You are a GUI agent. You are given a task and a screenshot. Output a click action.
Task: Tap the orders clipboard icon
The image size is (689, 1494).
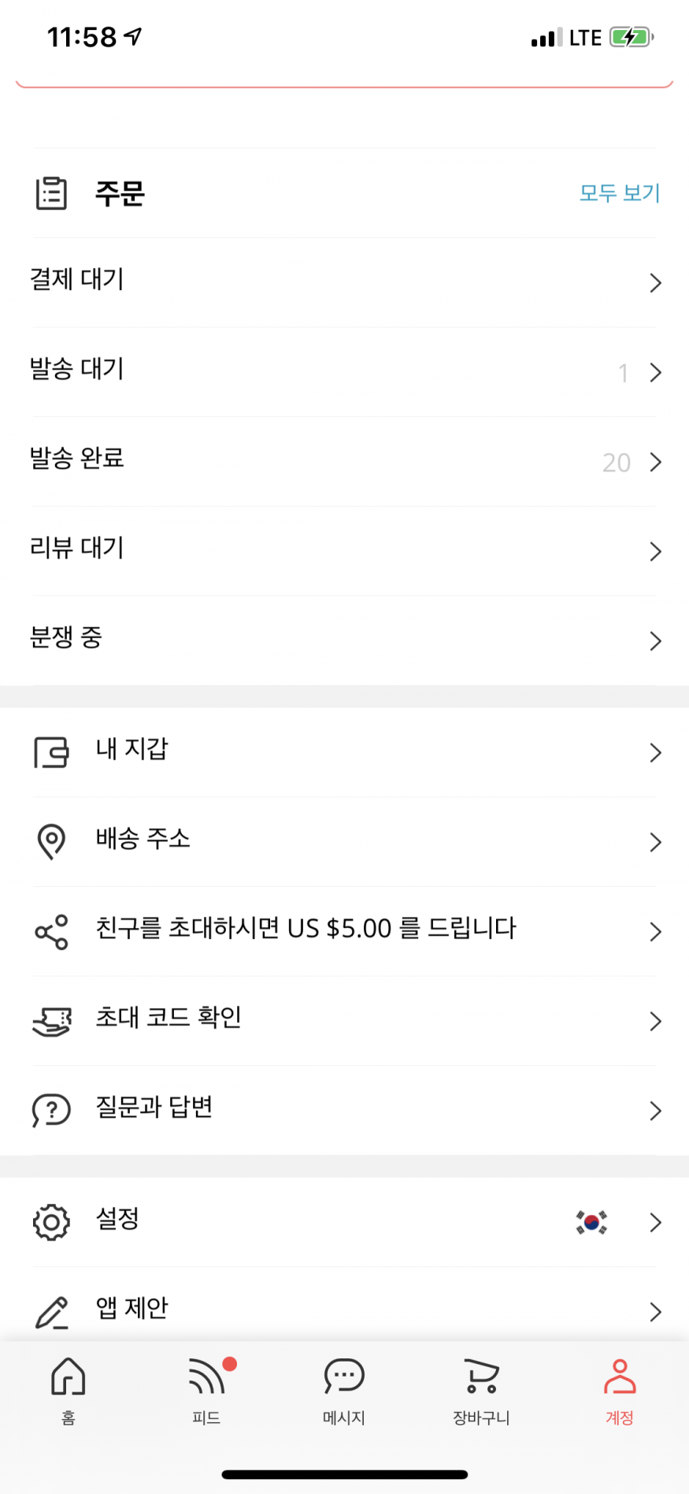point(52,193)
